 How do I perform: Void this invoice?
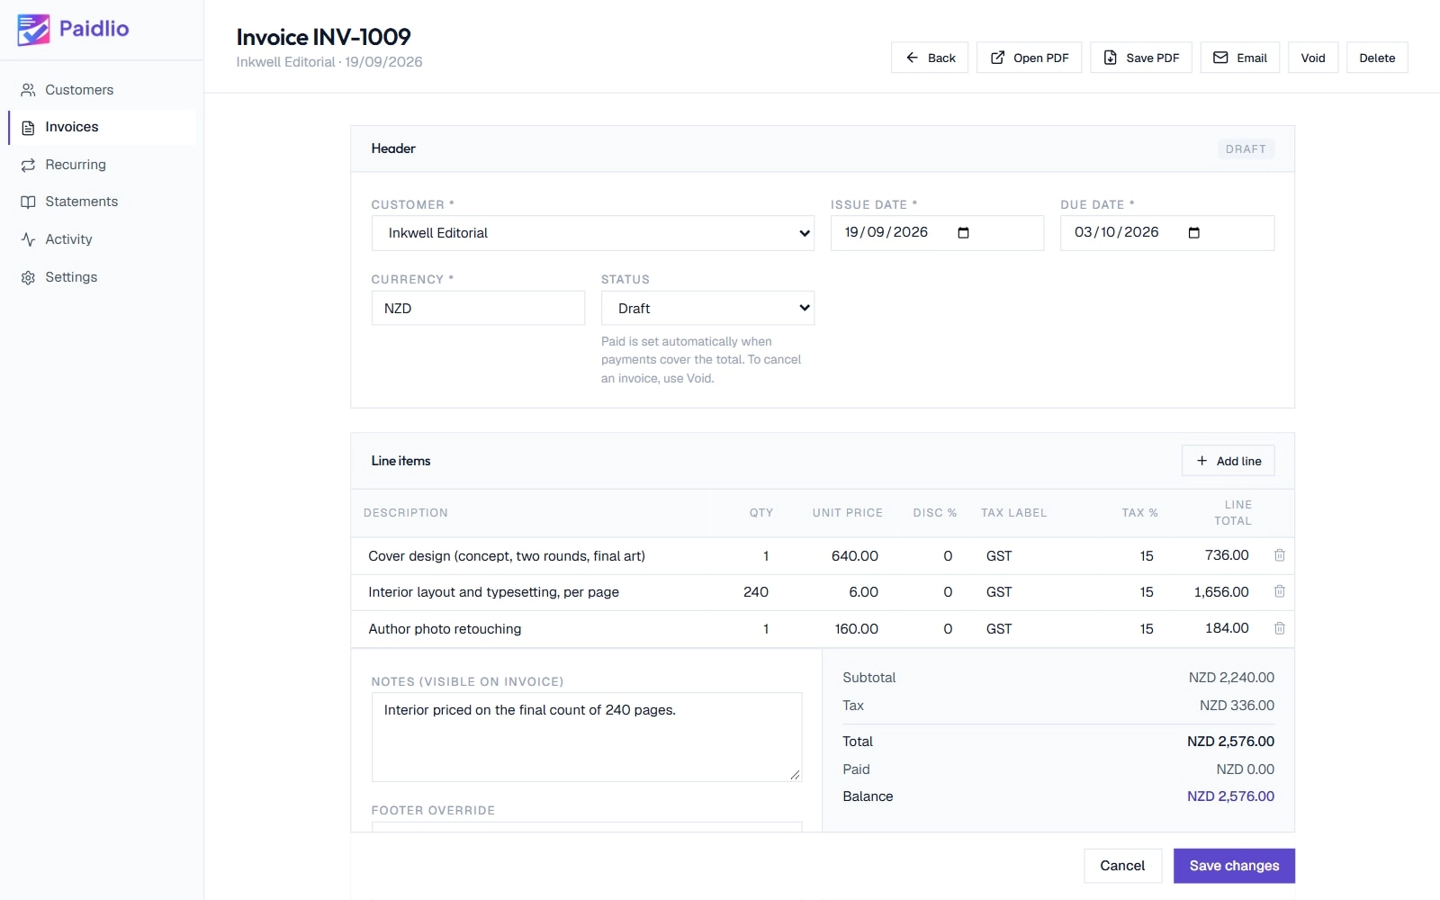pos(1313,58)
